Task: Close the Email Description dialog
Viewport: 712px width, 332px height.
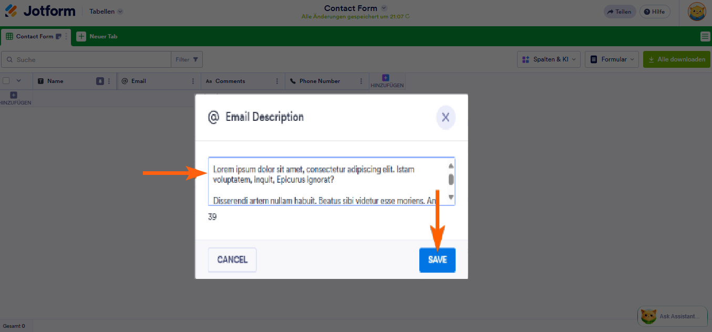Action: click(446, 117)
